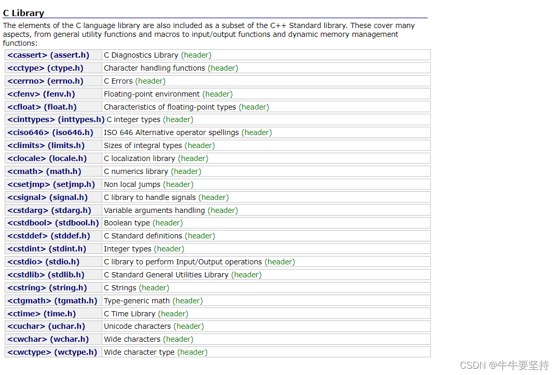Screen dimensions: 557x375
Task: Click 'Characteristics of floating-point types' text
Action: click(170, 107)
